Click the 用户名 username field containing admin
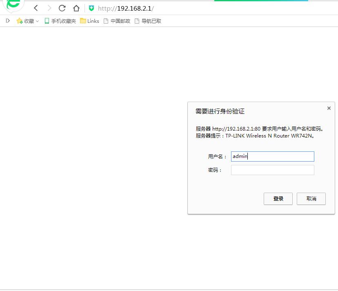Screen dimensions: 338x291 (272, 156)
